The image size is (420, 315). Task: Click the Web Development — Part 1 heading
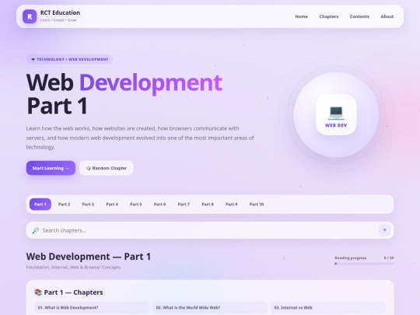pos(89,257)
